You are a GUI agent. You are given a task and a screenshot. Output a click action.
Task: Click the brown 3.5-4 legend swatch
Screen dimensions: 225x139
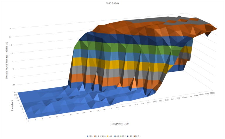[134, 136]
